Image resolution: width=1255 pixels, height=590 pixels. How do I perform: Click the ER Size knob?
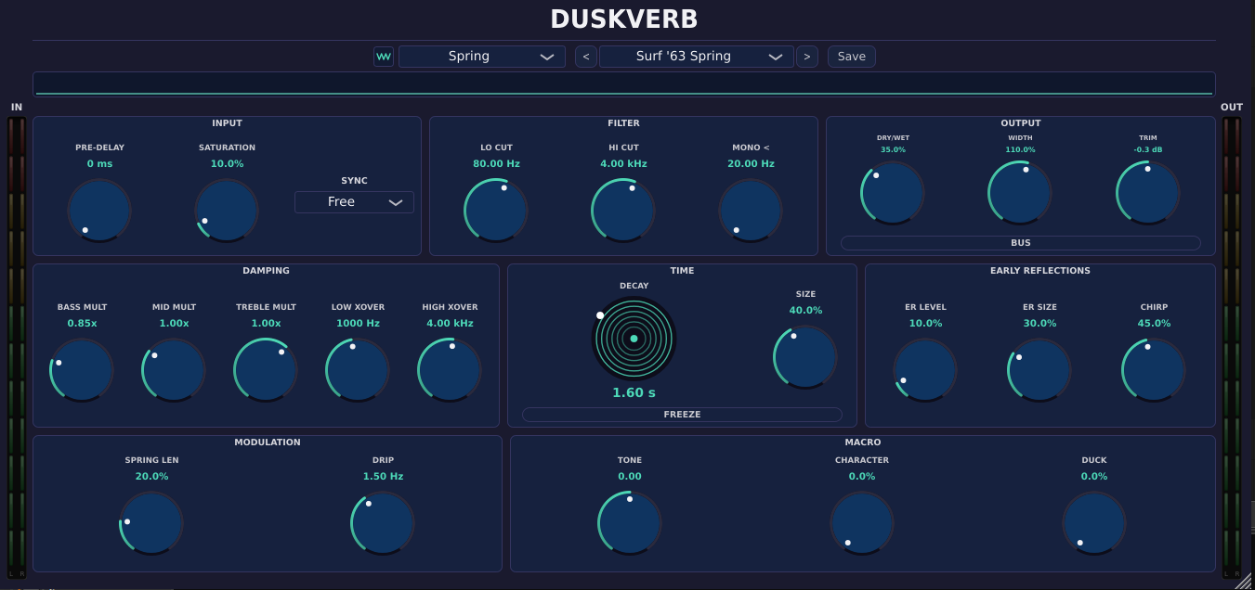click(x=1039, y=370)
